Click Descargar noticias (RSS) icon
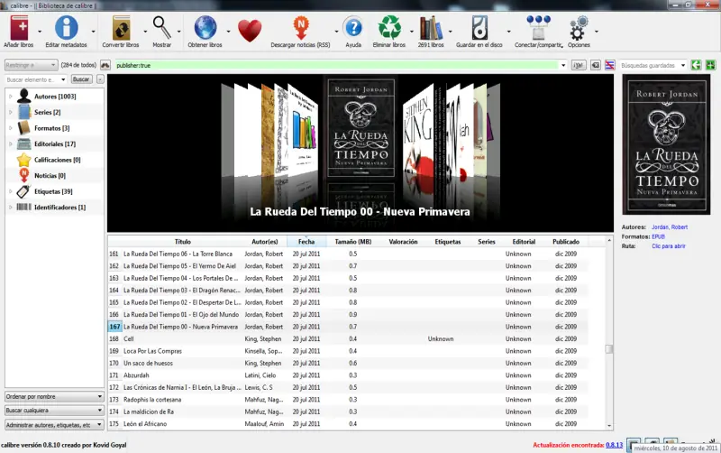Screen dimensions: 721x453 pyautogui.click(x=301, y=28)
